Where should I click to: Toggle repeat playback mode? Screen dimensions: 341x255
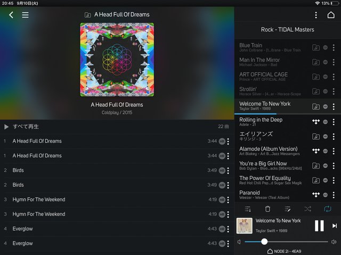328,209
